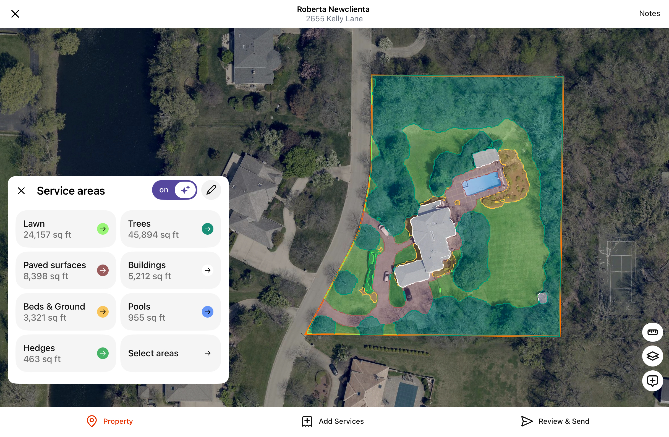Image resolution: width=669 pixels, height=437 pixels.
Task: Go to the Add Services tab
Action: pyautogui.click(x=333, y=421)
